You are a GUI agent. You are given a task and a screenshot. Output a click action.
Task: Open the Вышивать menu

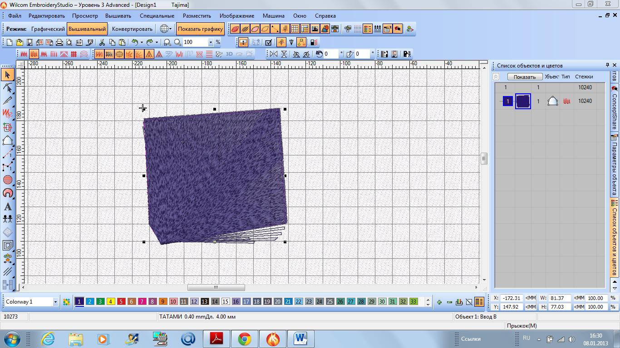[118, 16]
